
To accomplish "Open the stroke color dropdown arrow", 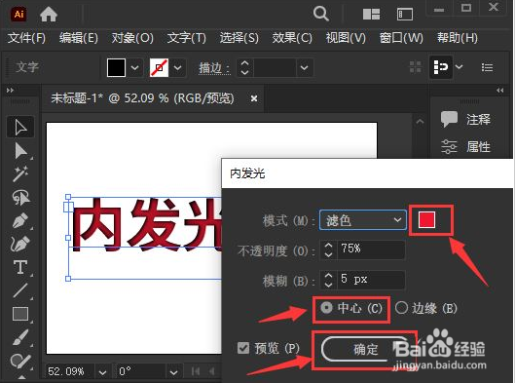I will pyautogui.click(x=178, y=67).
